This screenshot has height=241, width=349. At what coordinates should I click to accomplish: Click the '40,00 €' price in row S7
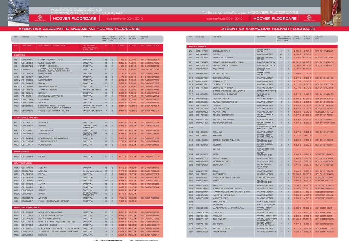(307, 62)
